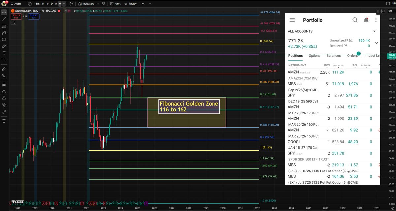
Task: Open the Indicators dialog
Action: pos(86,4)
